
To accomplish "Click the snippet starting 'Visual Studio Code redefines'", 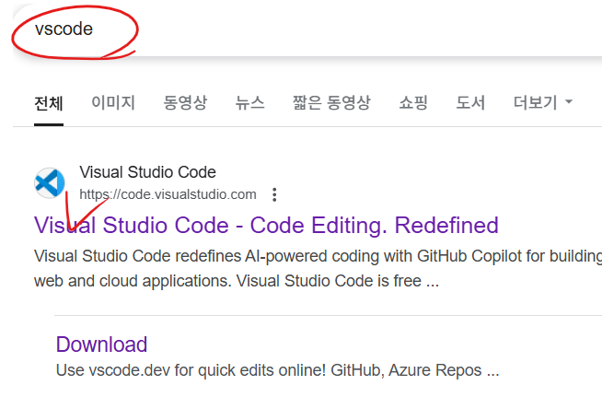I will [x=318, y=268].
